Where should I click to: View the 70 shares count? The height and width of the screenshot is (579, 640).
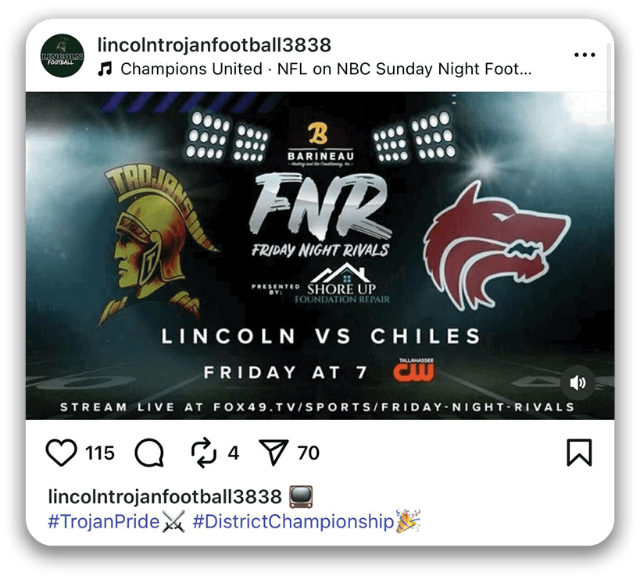click(x=309, y=453)
